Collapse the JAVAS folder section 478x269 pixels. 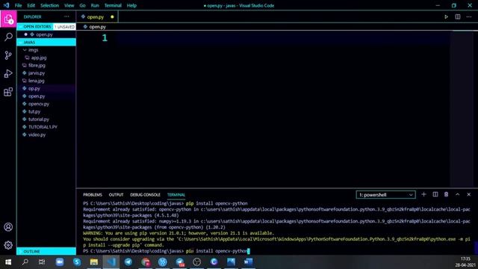[x=46, y=42]
